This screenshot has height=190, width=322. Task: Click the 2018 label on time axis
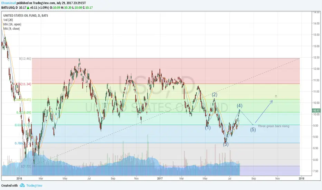click(302, 179)
